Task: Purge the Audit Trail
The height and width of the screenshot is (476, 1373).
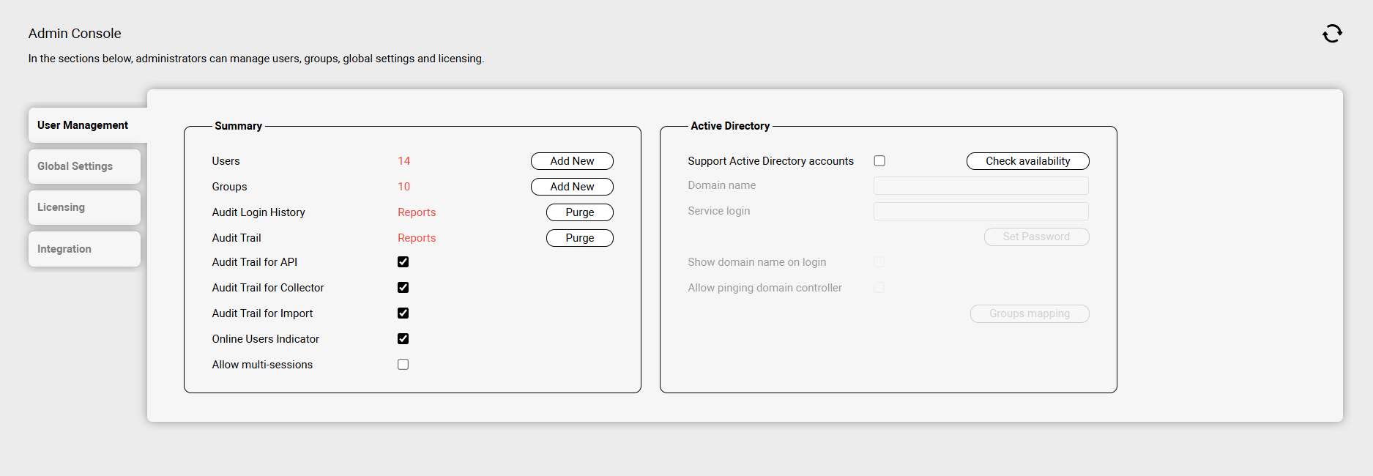Action: (579, 238)
